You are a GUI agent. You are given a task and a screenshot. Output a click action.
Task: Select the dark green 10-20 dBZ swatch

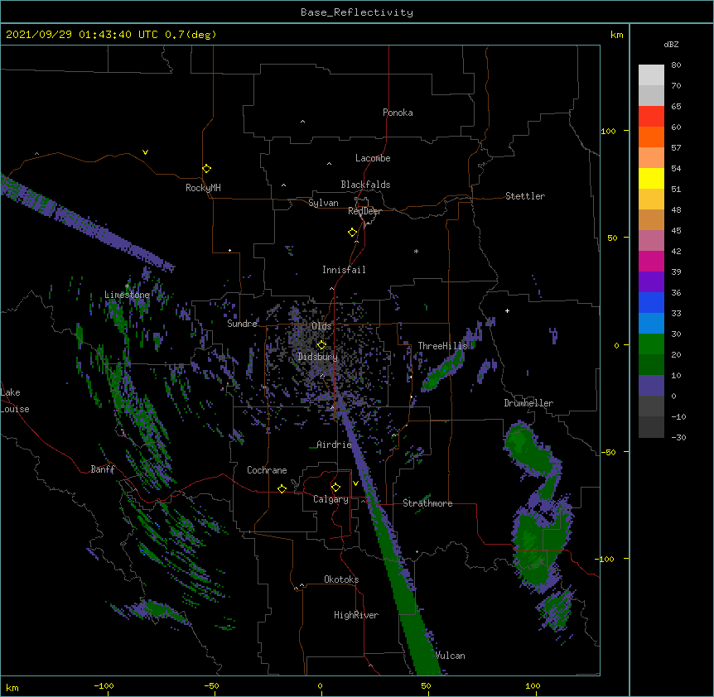pos(651,364)
